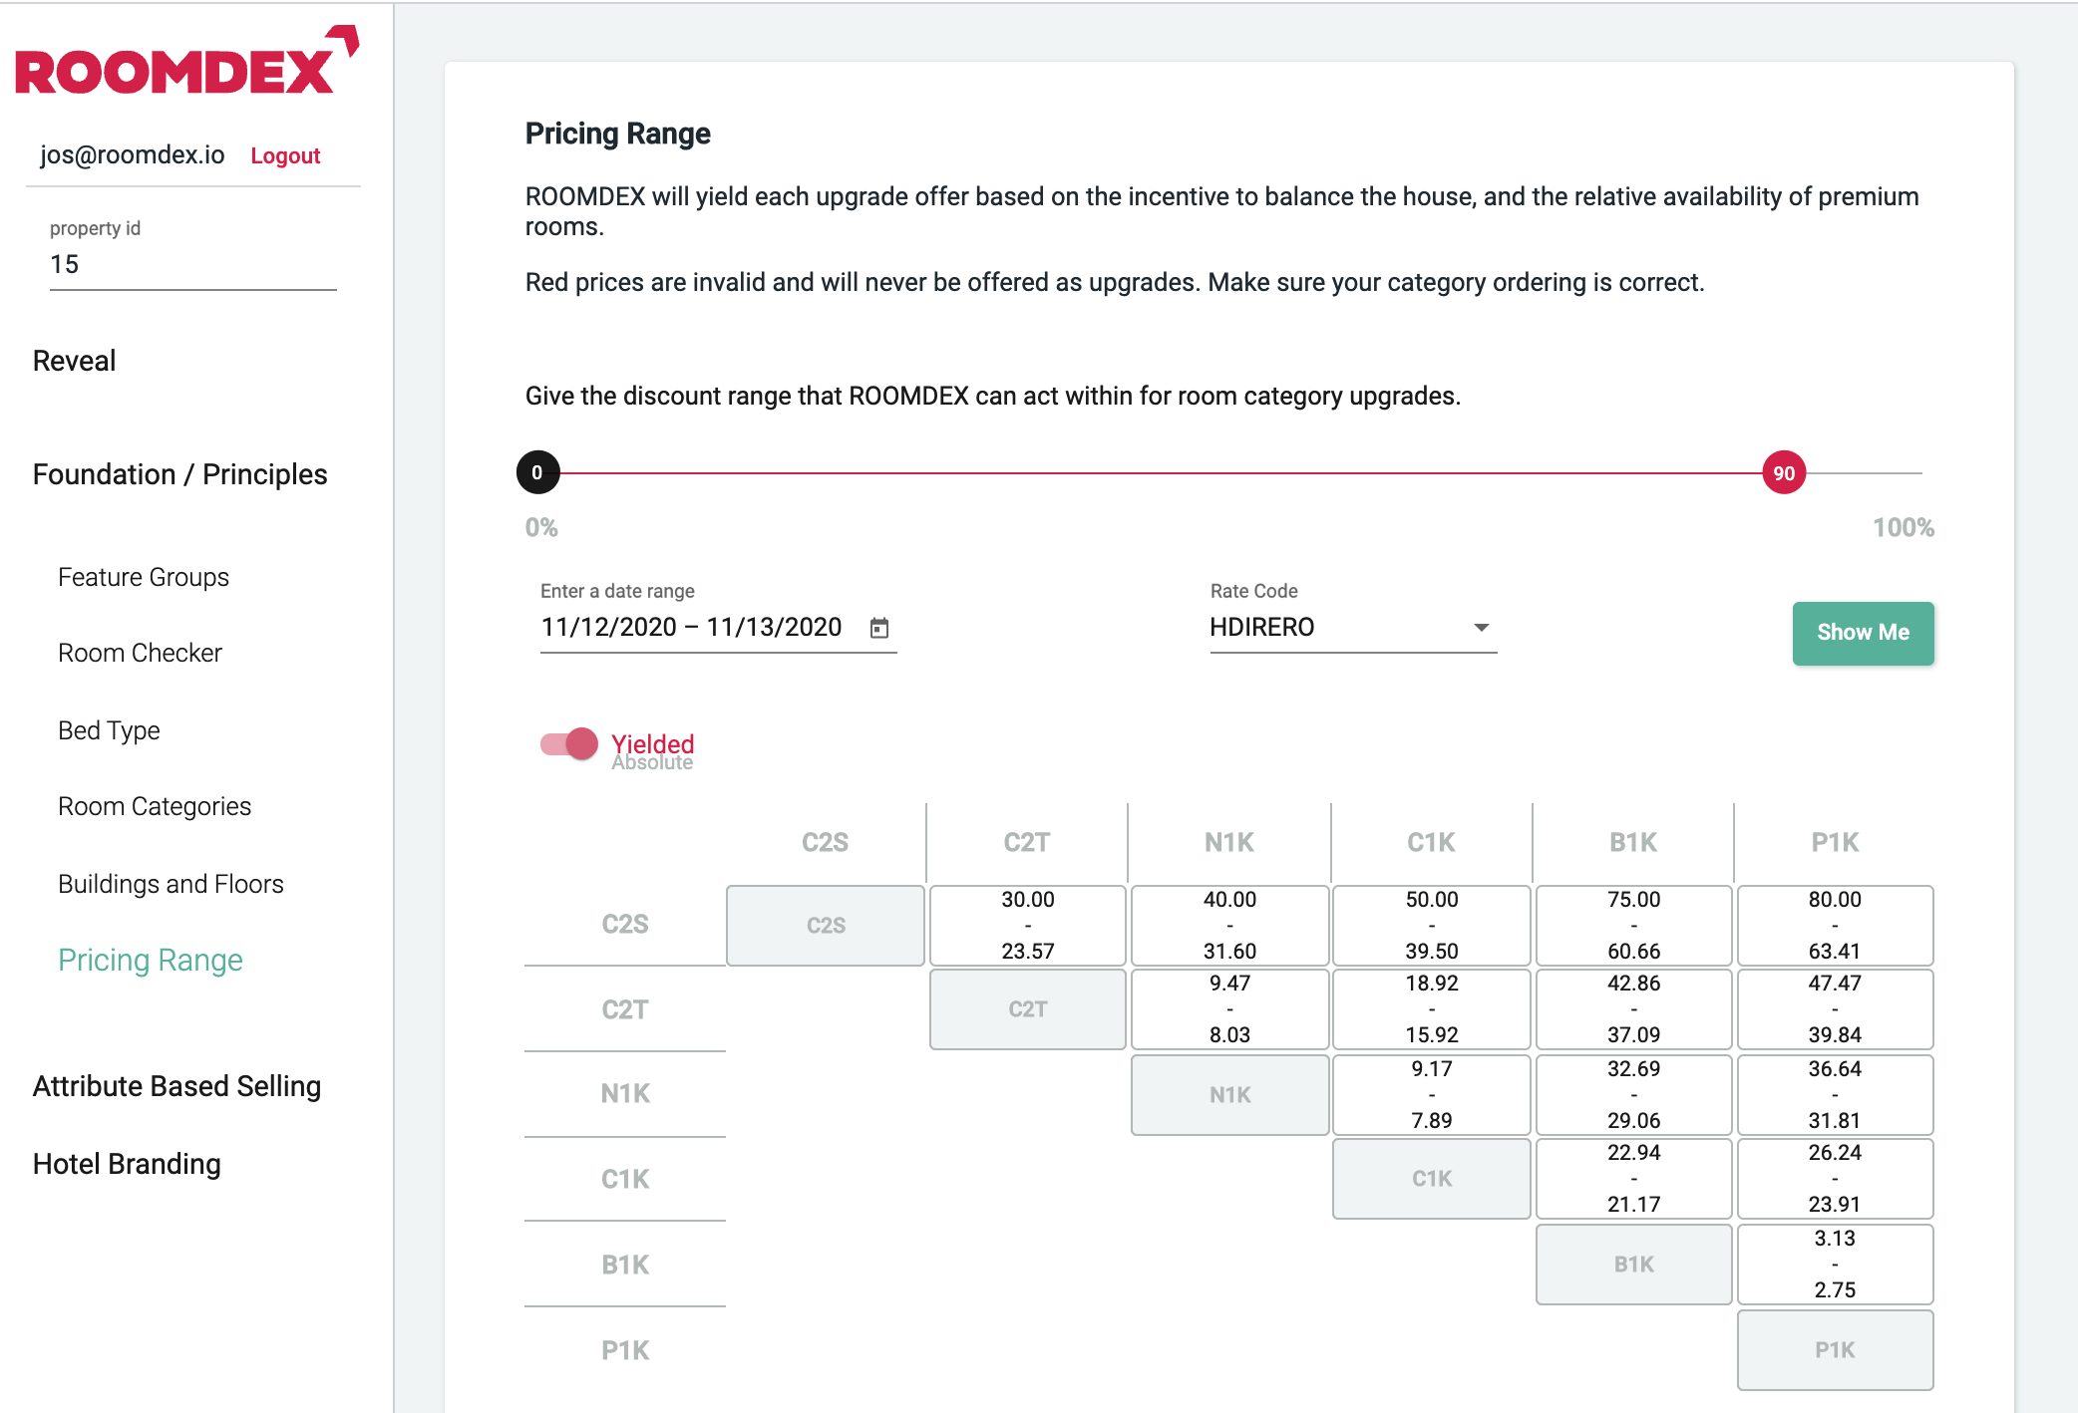
Task: Open the Feature Groups menu item
Action: 144,577
